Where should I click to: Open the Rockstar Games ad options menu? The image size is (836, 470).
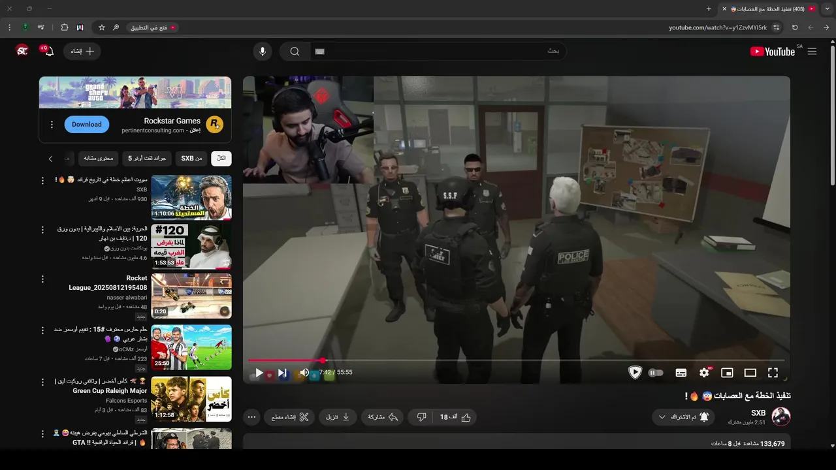(x=52, y=124)
